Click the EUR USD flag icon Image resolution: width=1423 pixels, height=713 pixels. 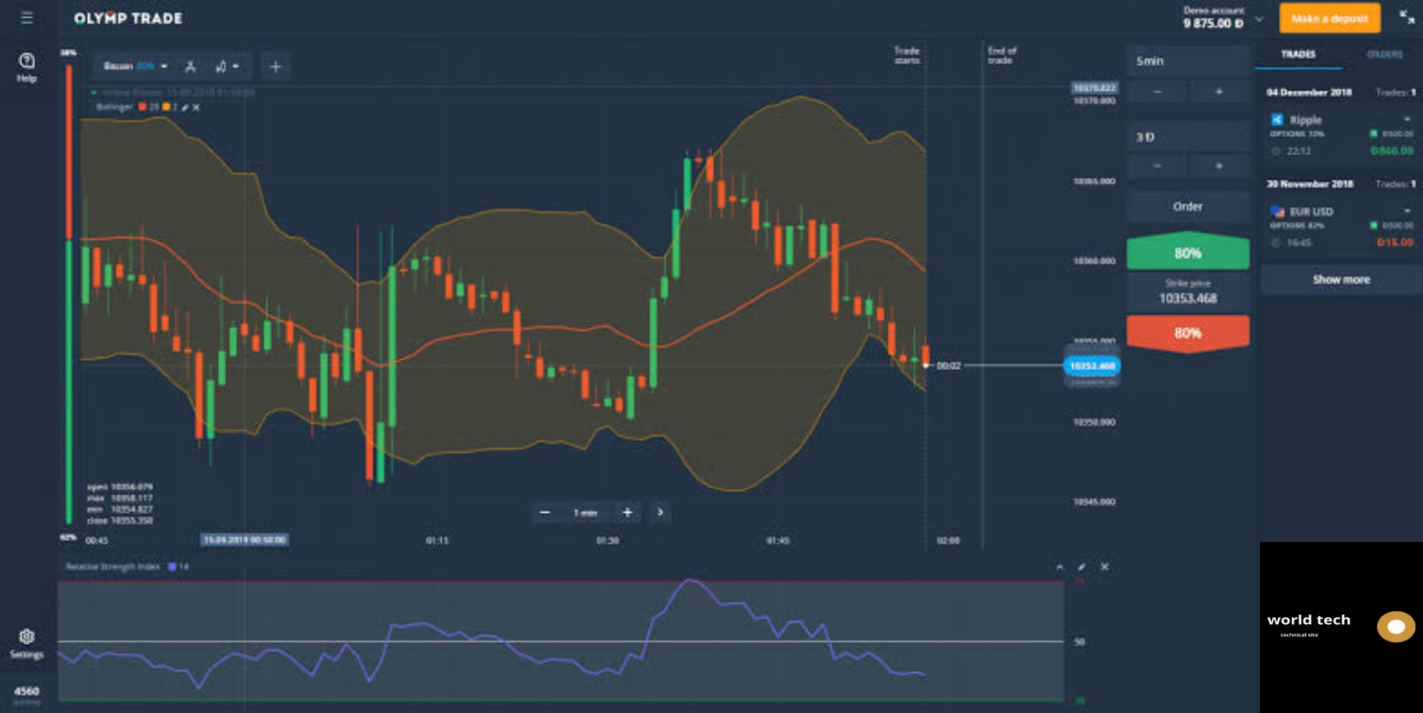click(x=1277, y=212)
